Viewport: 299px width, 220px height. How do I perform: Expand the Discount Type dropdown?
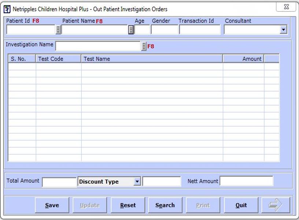click(137, 182)
